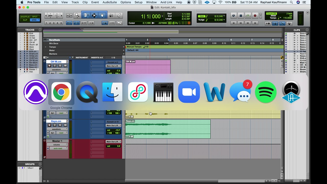This screenshot has height=184, width=327.
Task: Click the Fast Forward transport button
Action: click(248, 23)
